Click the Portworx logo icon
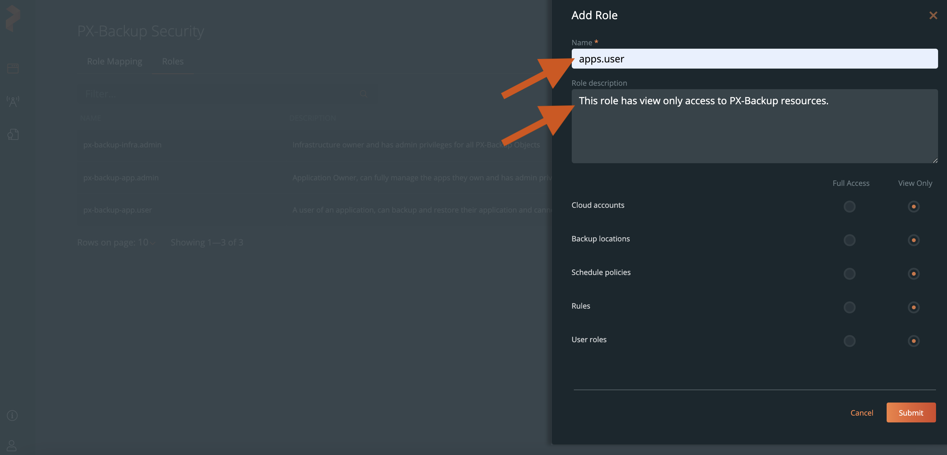Viewport: 947px width, 455px height. pyautogui.click(x=13, y=17)
